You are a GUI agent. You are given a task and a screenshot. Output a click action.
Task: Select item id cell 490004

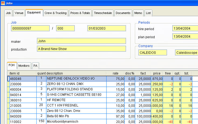[x=23, y=89]
